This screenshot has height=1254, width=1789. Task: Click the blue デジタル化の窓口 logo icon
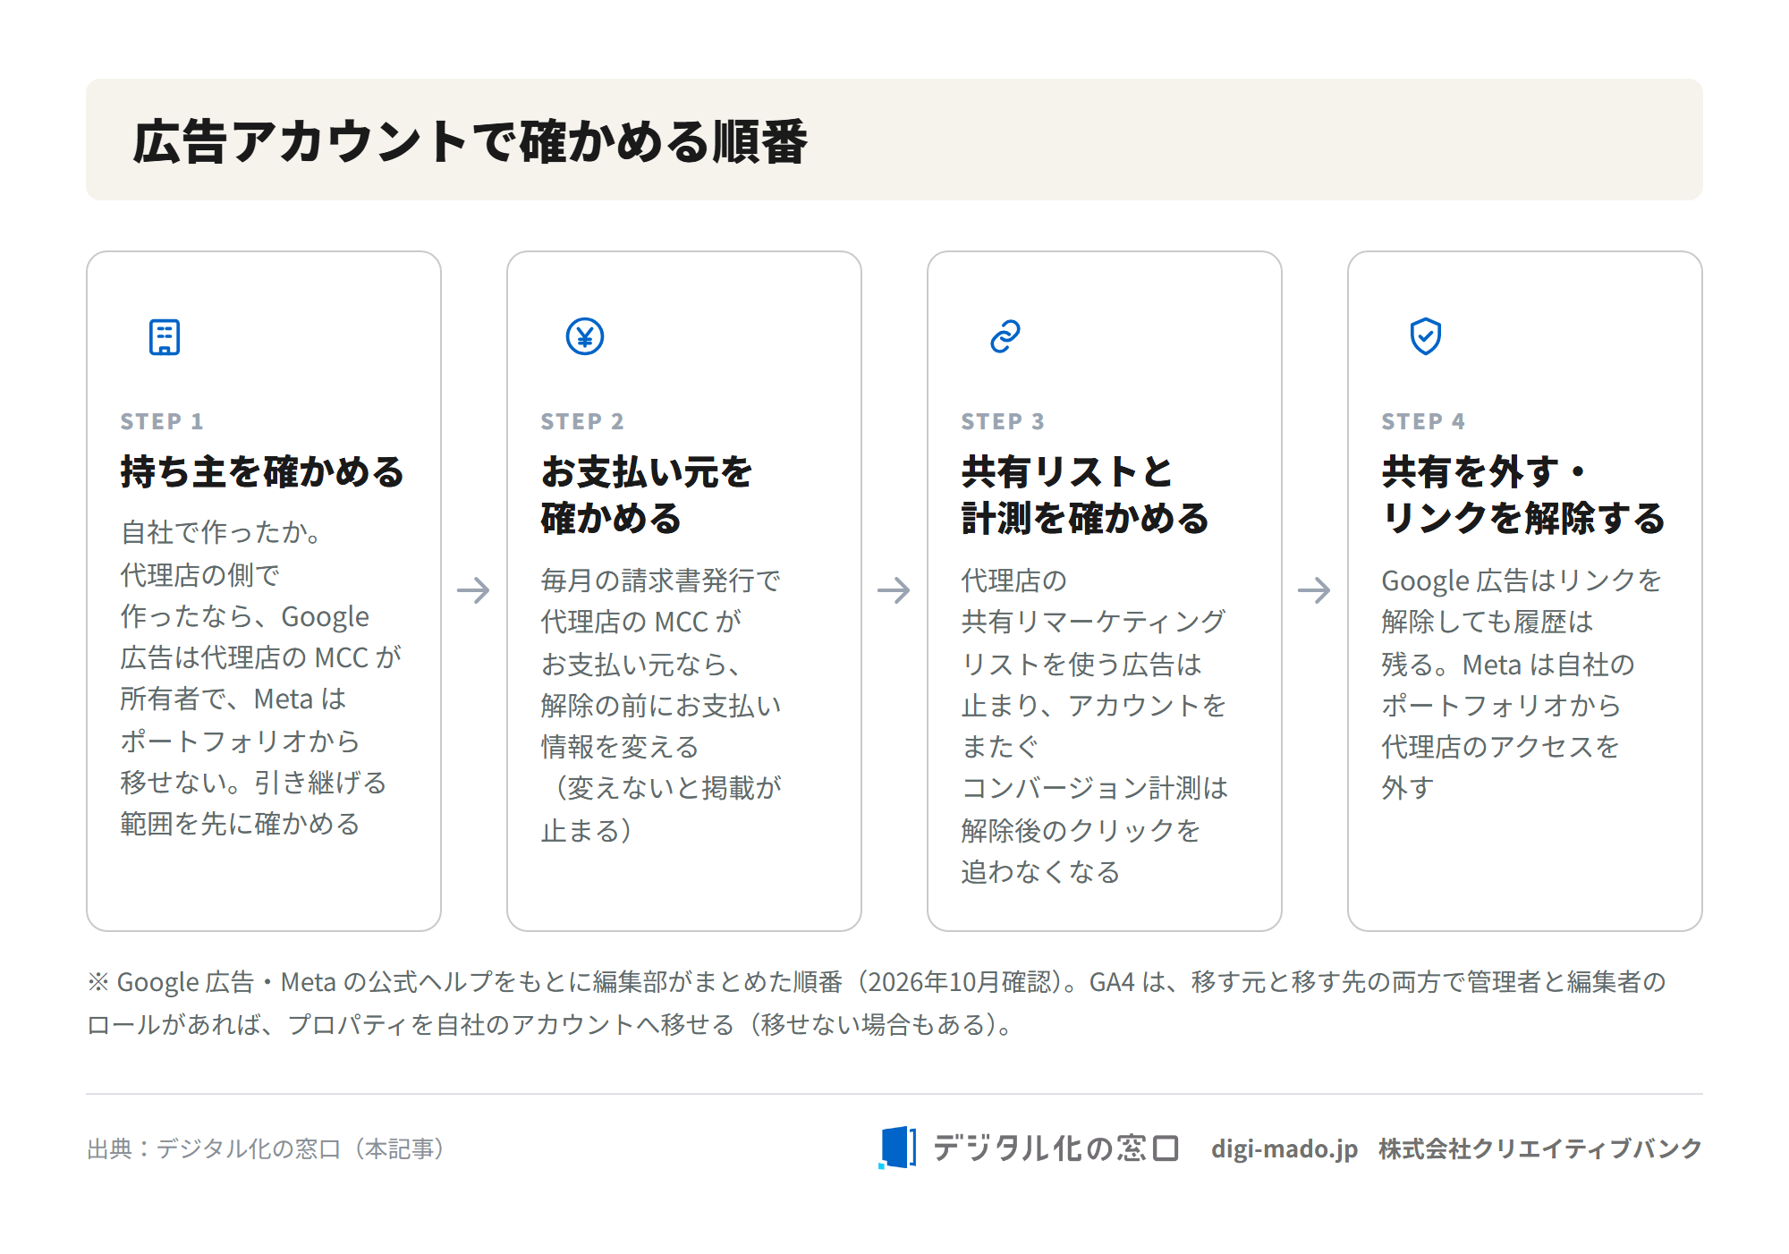click(897, 1148)
